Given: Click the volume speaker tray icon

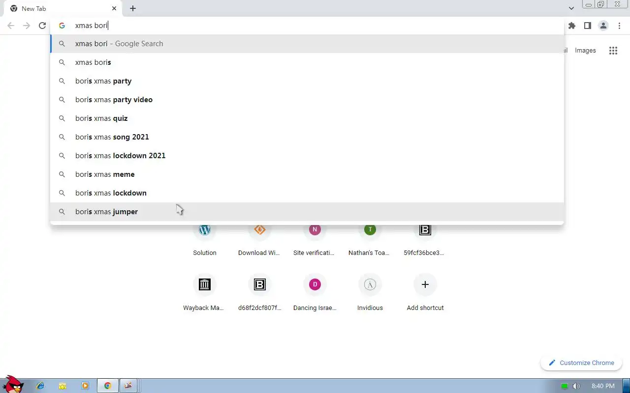Looking at the screenshot, I should pos(576,386).
